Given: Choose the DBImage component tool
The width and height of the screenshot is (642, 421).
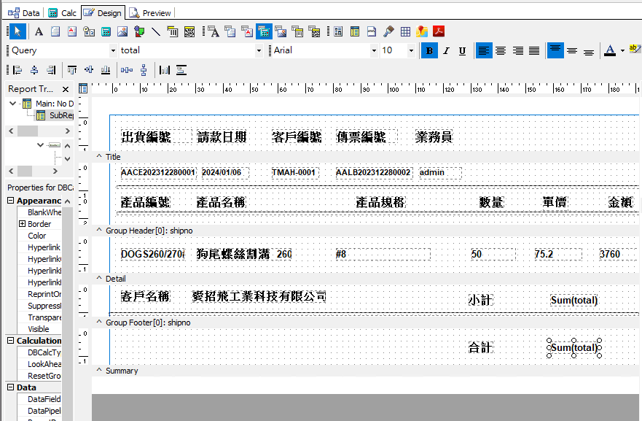Looking at the screenshot, I should click(281, 31).
